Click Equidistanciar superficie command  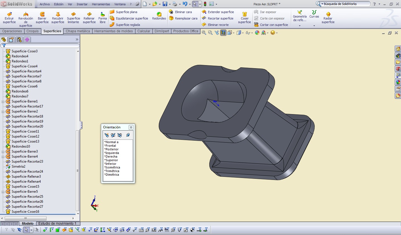click(x=129, y=18)
